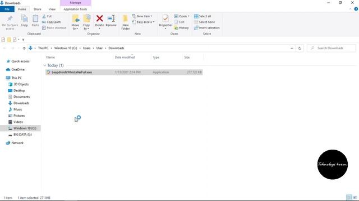The width and height of the screenshot is (359, 201).
Task: Open Desktop folder in sidebar
Action: coord(16,90)
